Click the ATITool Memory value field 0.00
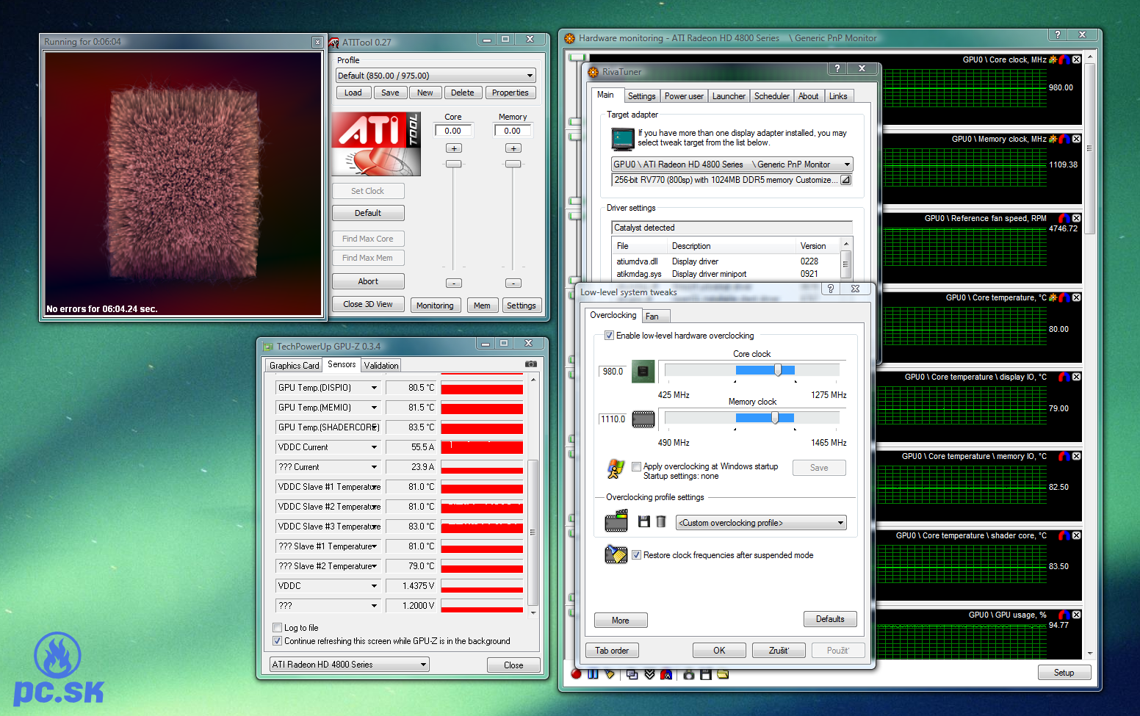Viewport: 1140px width, 716px height. coord(513,131)
